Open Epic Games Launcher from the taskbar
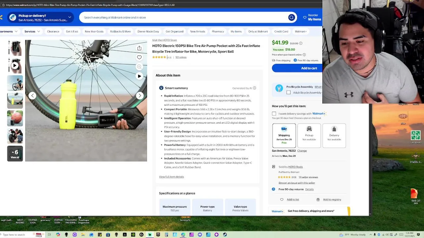Viewport: 424px width, 238px height. tap(158, 235)
